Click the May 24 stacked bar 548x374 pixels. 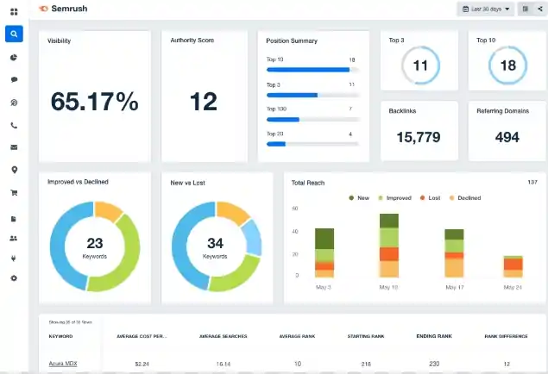(x=513, y=266)
